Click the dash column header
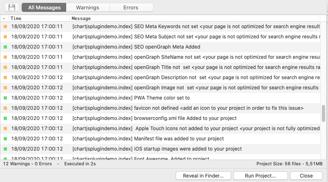The height and width of the screenshot is (182, 328). pyautogui.click(x=4, y=18)
